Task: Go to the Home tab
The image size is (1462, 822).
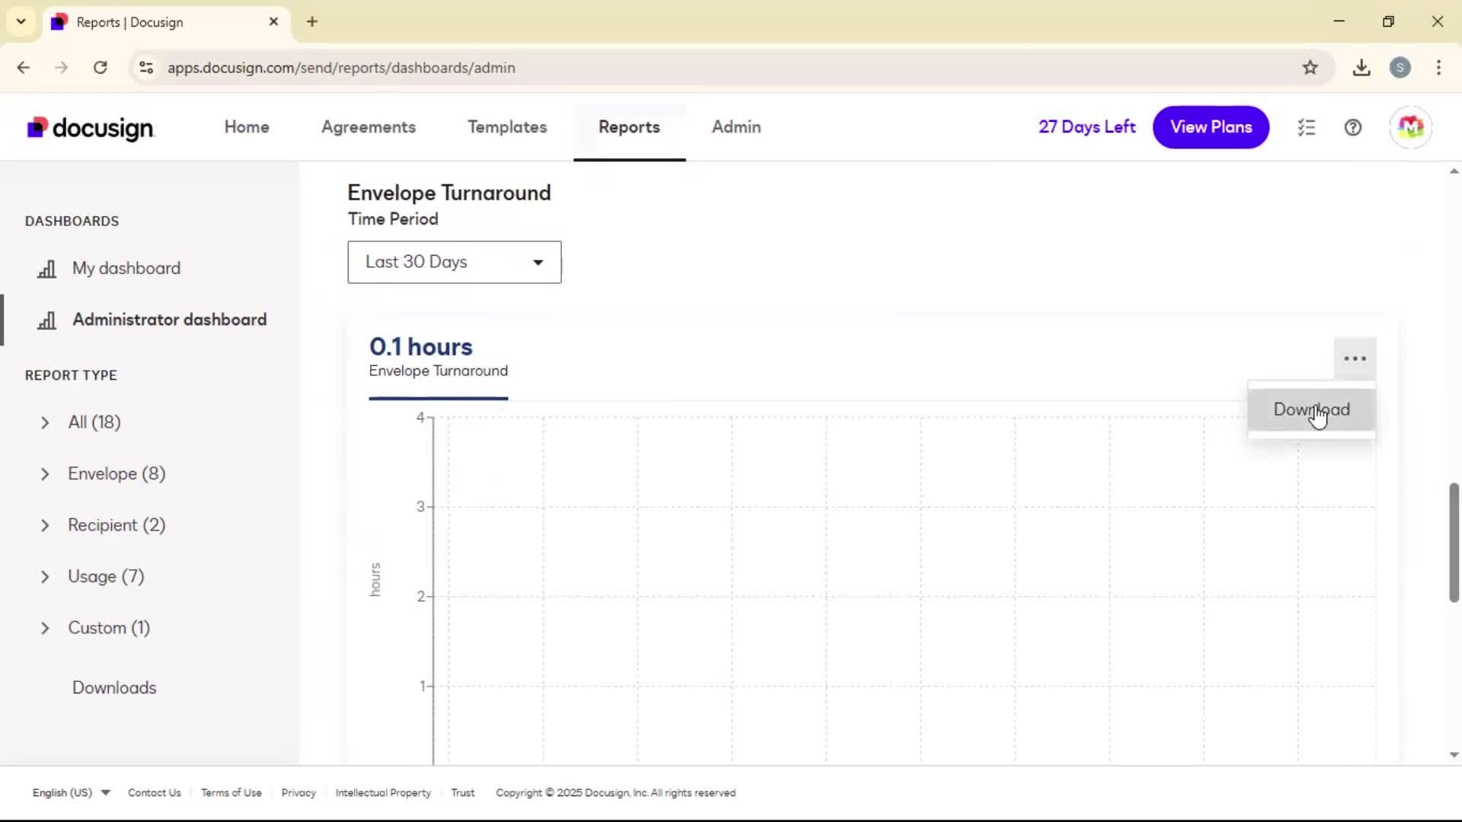Action: pos(247,127)
